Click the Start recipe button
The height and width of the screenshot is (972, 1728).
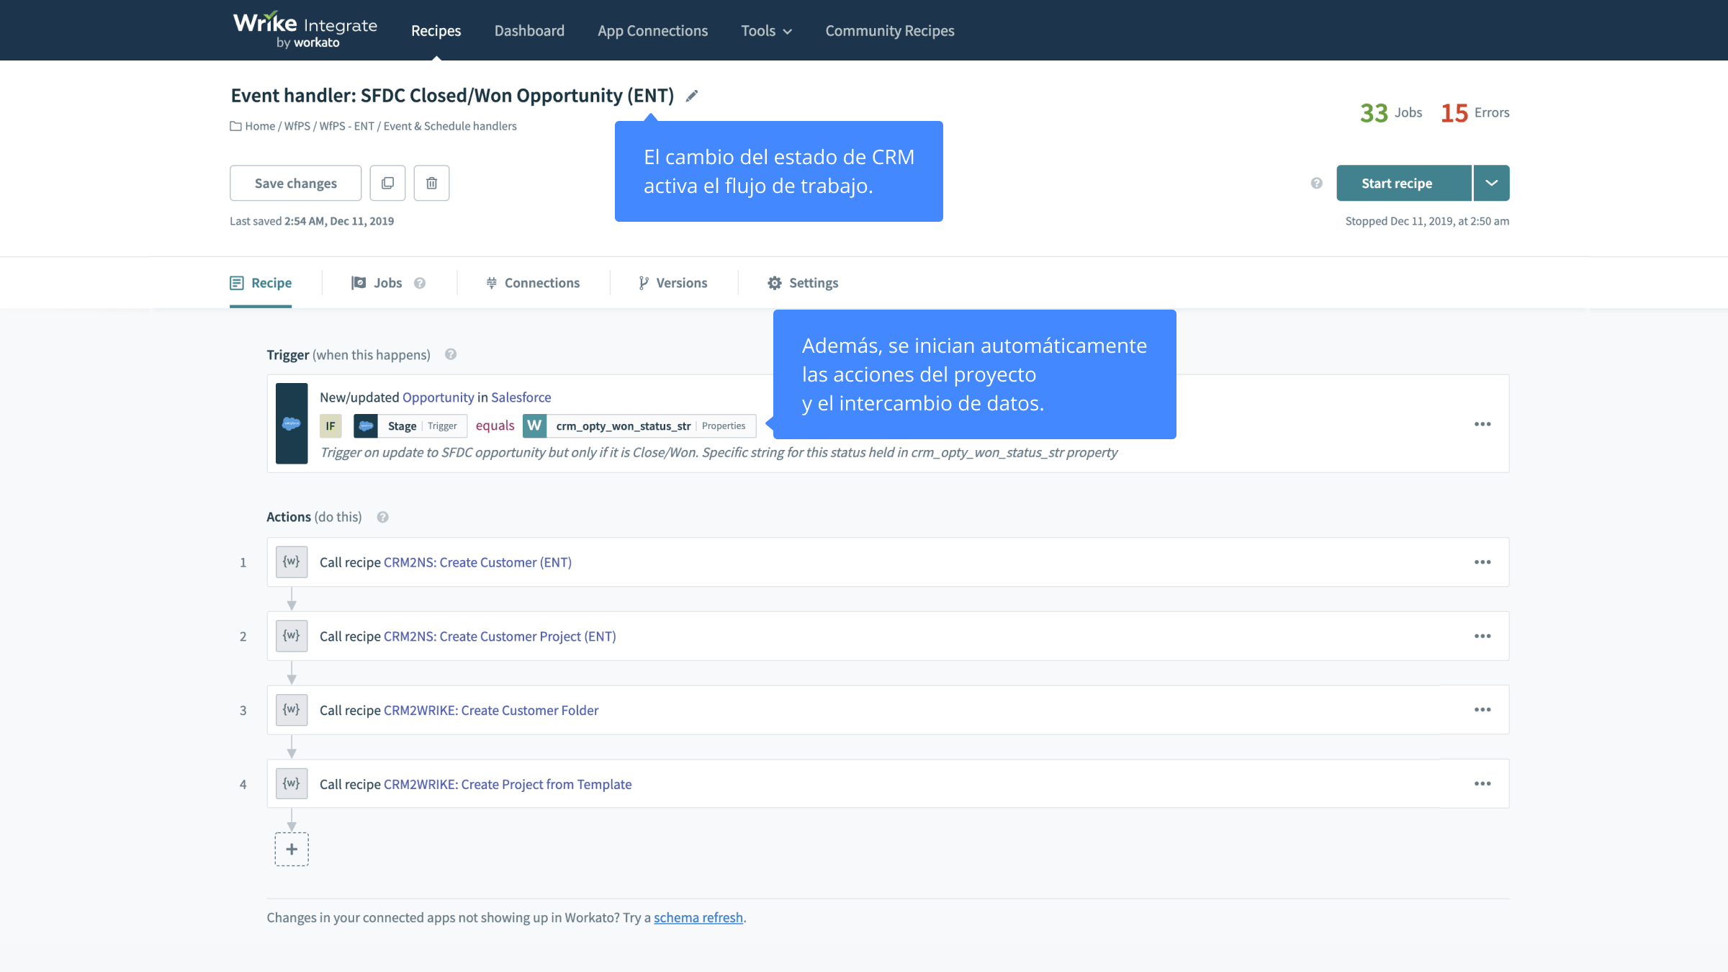(1404, 183)
